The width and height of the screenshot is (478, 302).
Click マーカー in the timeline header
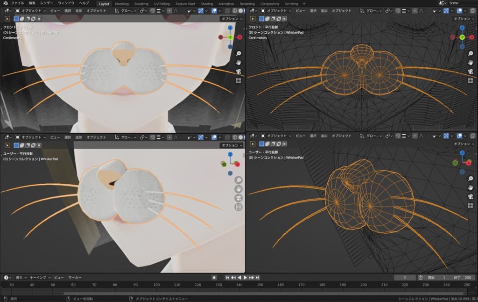click(x=75, y=277)
